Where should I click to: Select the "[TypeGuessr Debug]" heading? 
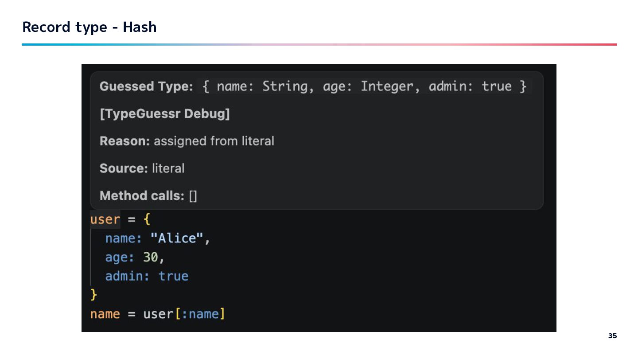165,114
